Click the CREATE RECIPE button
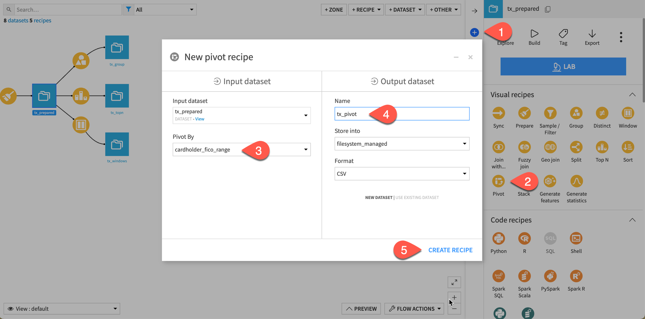645x319 pixels. point(450,250)
